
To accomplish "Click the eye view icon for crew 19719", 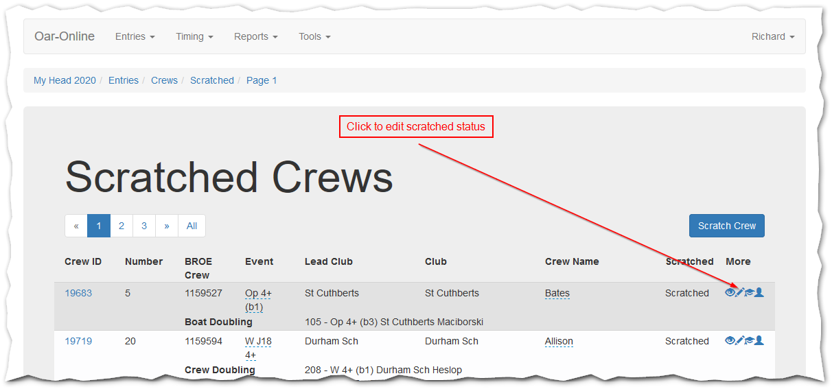I will 730,341.
